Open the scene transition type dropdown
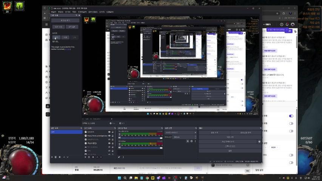This screenshot has height=181, width=322. tap(180, 132)
